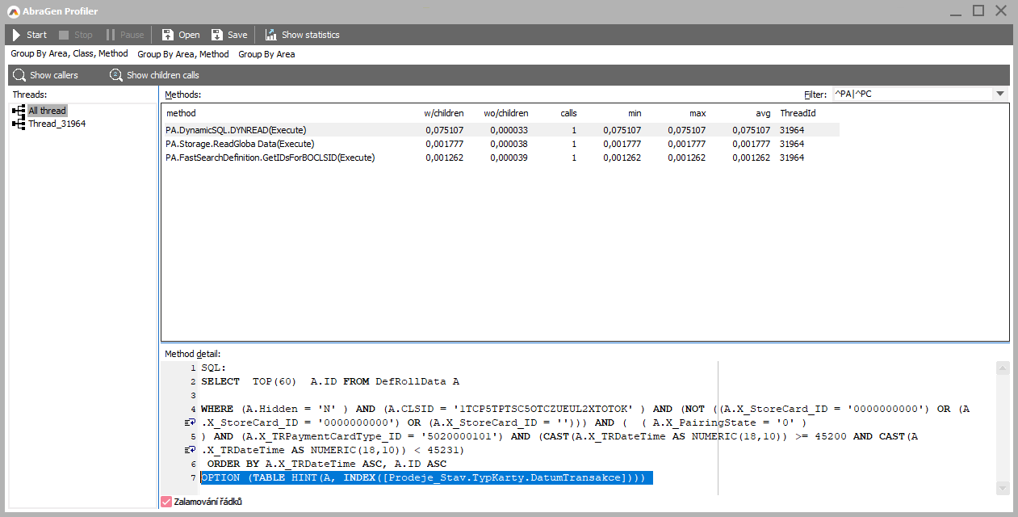Select the GetIDsForBOCLSID(Execute) method row
The height and width of the screenshot is (517, 1018).
tap(270, 158)
